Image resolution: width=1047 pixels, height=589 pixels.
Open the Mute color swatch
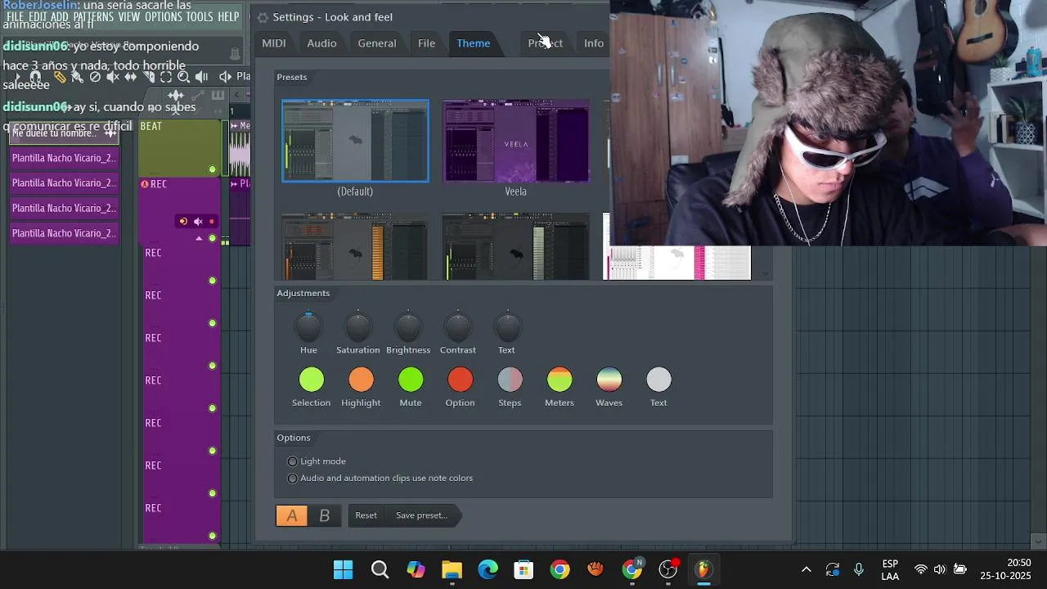point(411,380)
